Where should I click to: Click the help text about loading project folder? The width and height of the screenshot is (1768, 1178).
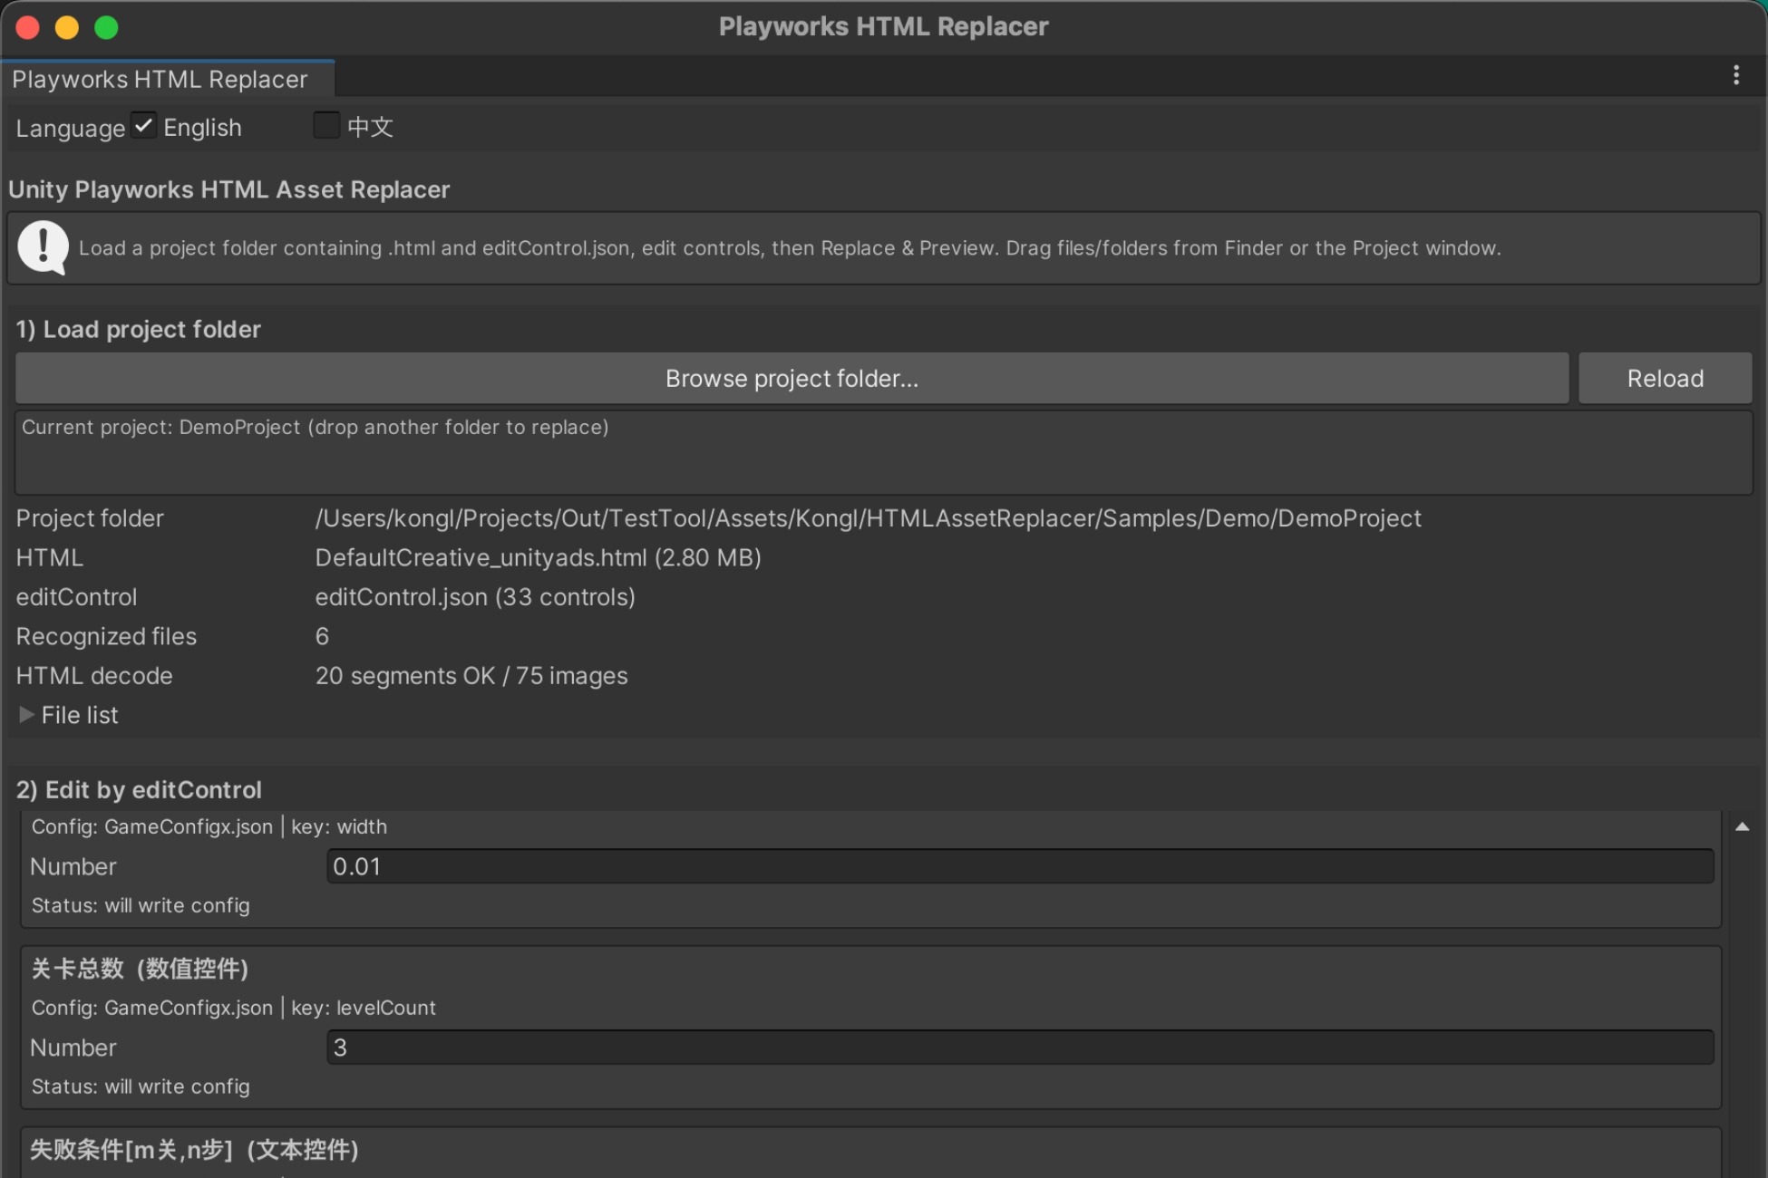(790, 248)
